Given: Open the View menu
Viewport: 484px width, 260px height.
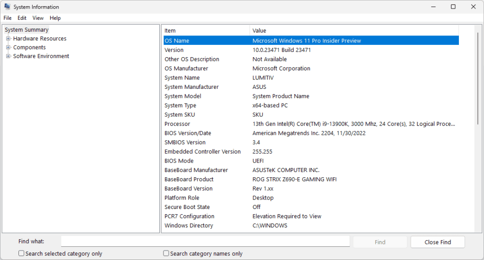Looking at the screenshot, I should (x=38, y=18).
